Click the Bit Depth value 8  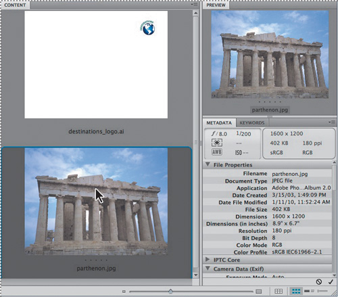[274, 237]
